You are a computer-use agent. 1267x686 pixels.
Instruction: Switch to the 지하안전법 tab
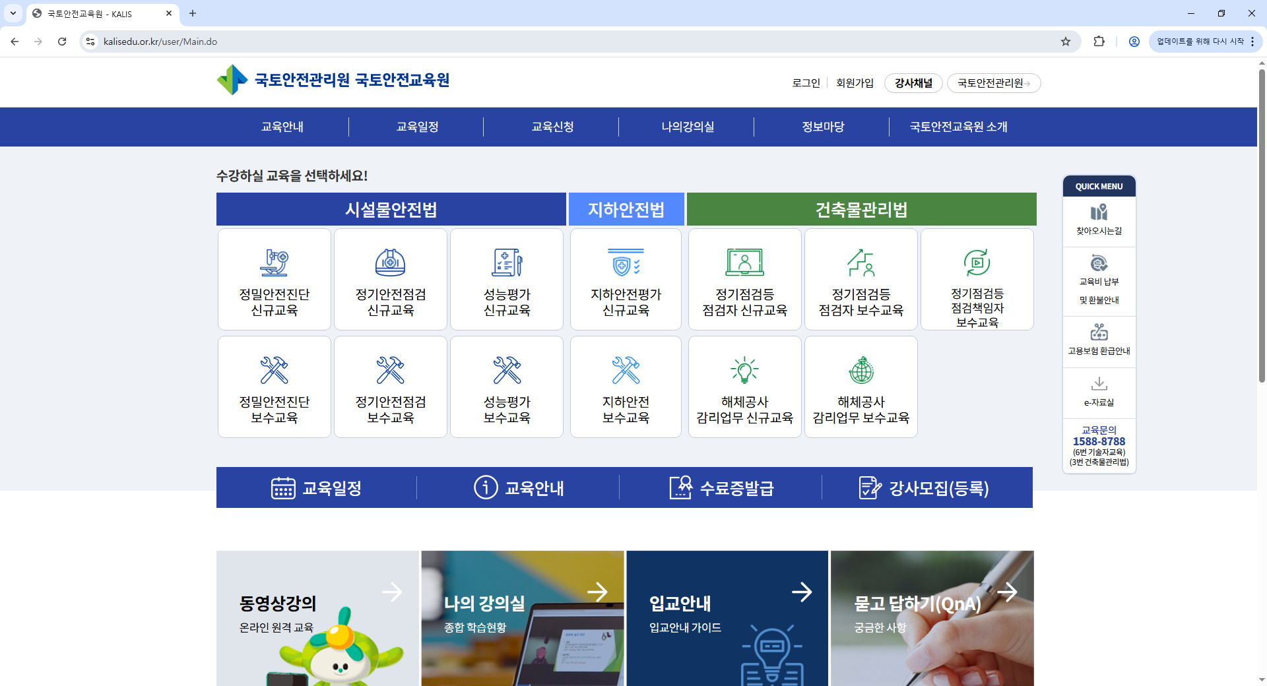click(626, 209)
